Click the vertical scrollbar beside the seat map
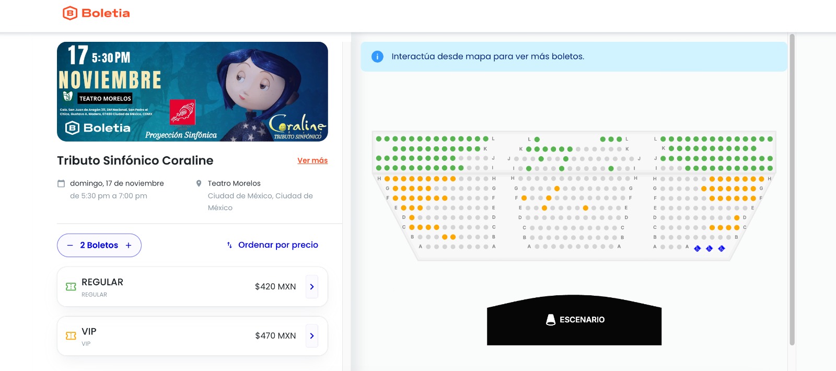 [792, 188]
